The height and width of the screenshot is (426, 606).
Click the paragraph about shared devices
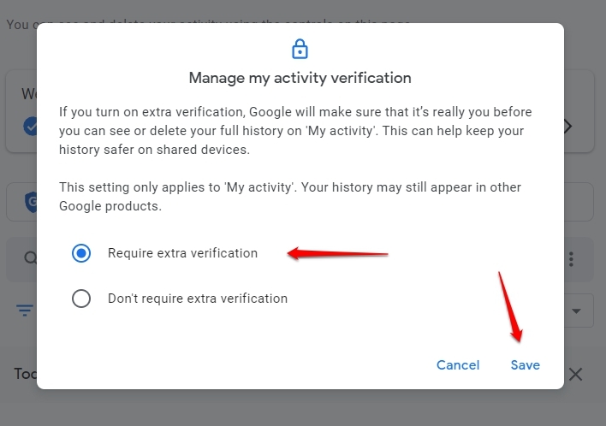295,131
